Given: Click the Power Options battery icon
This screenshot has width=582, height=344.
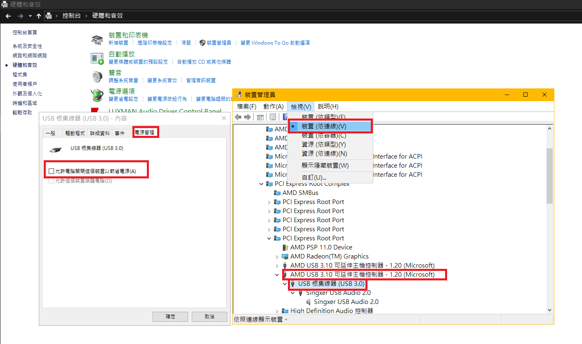Looking at the screenshot, I should click(97, 95).
